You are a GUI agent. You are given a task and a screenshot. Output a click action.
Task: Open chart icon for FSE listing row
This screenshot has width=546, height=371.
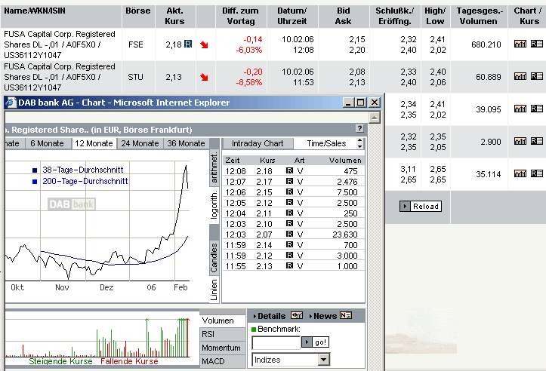pos(520,44)
